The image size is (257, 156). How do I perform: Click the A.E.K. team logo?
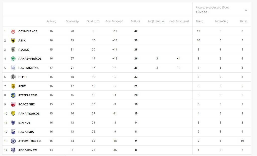[13, 41]
